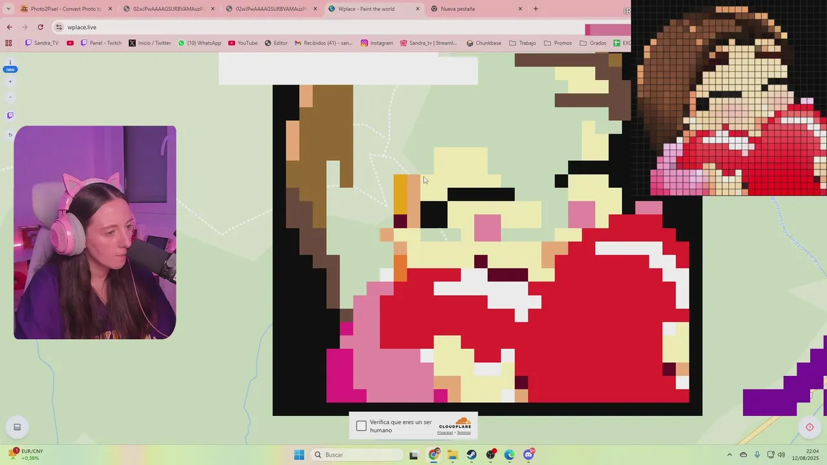The width and height of the screenshot is (827, 465).
Task: Close the Nueva pestaña tab
Action: [520, 9]
